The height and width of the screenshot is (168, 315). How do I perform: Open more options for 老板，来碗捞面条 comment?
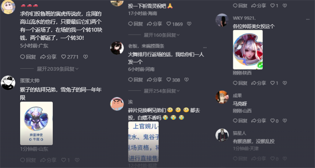click(x=205, y=48)
